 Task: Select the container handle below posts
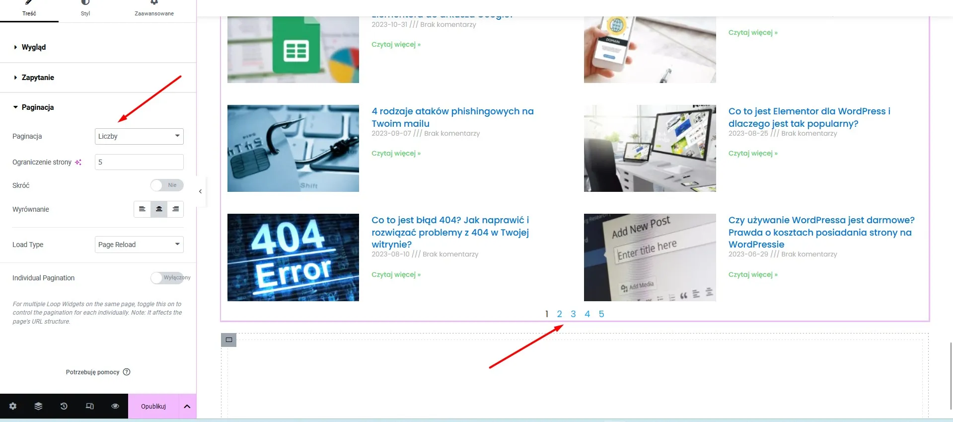click(228, 340)
